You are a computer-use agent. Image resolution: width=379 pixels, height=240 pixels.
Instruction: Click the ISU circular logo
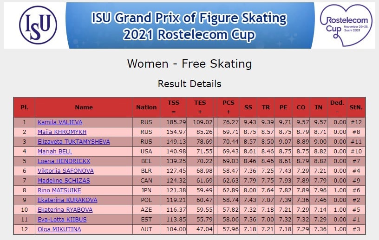[38, 25]
